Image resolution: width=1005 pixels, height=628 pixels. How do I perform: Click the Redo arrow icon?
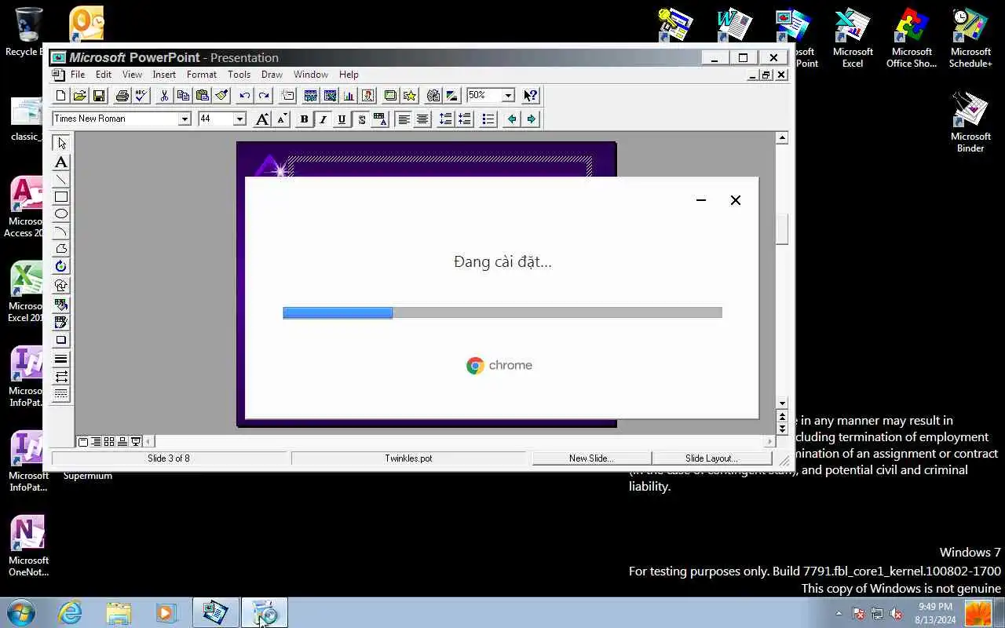tap(264, 96)
